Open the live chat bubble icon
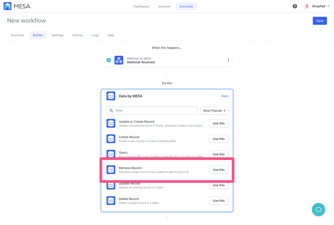The height and width of the screenshot is (225, 334). click(318, 209)
